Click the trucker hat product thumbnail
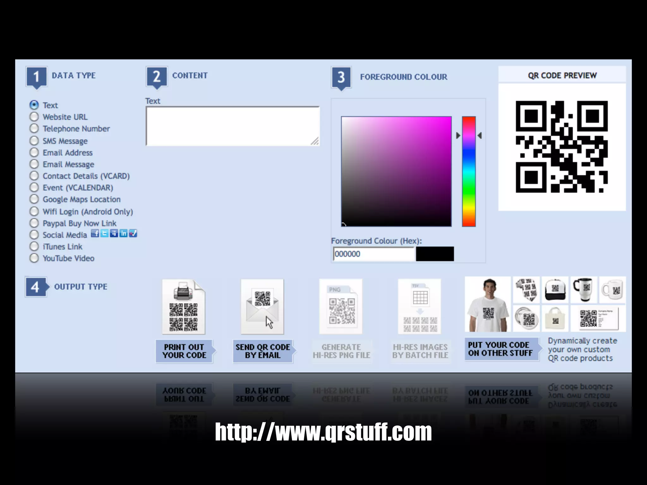 click(555, 290)
